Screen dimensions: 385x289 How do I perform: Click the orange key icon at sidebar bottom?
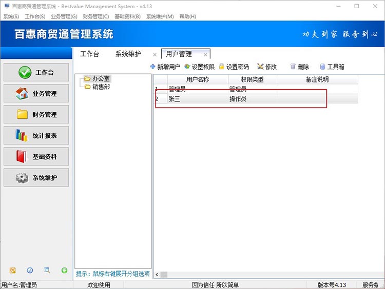click(12, 270)
